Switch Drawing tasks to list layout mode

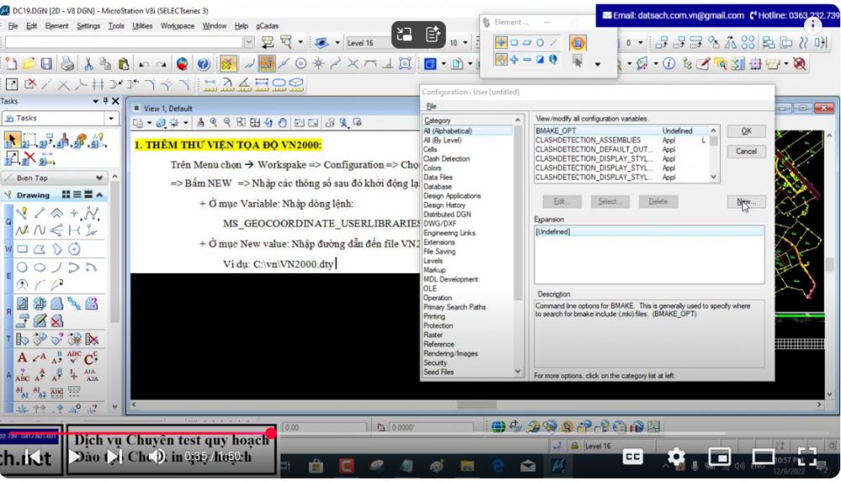(x=77, y=195)
